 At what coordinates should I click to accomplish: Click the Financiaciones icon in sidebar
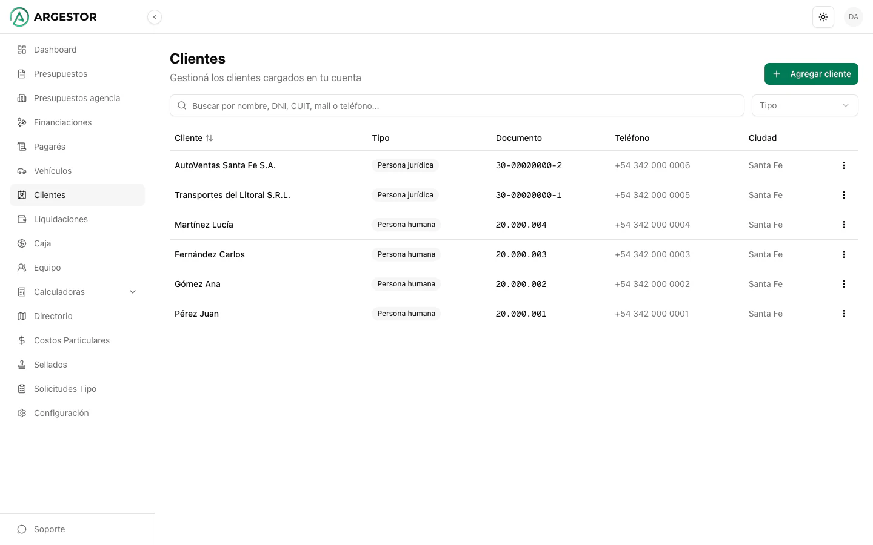(22, 122)
